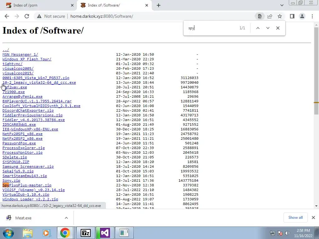Download VirtualDub-1.10.4.zip
319x239 pixels.
tap(26, 195)
